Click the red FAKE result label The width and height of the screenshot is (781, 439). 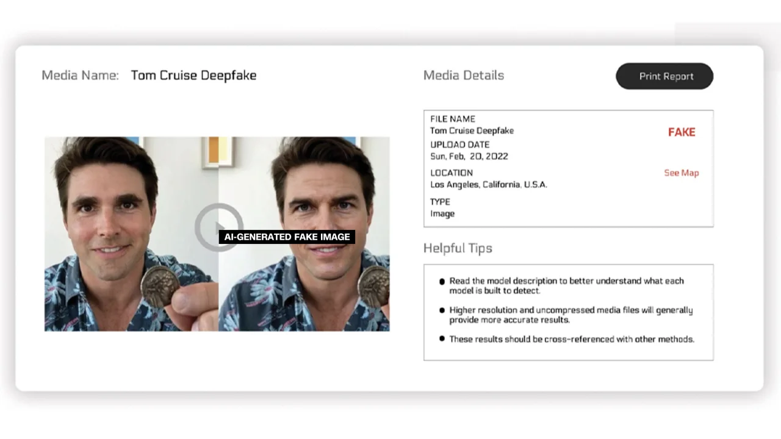pos(681,132)
